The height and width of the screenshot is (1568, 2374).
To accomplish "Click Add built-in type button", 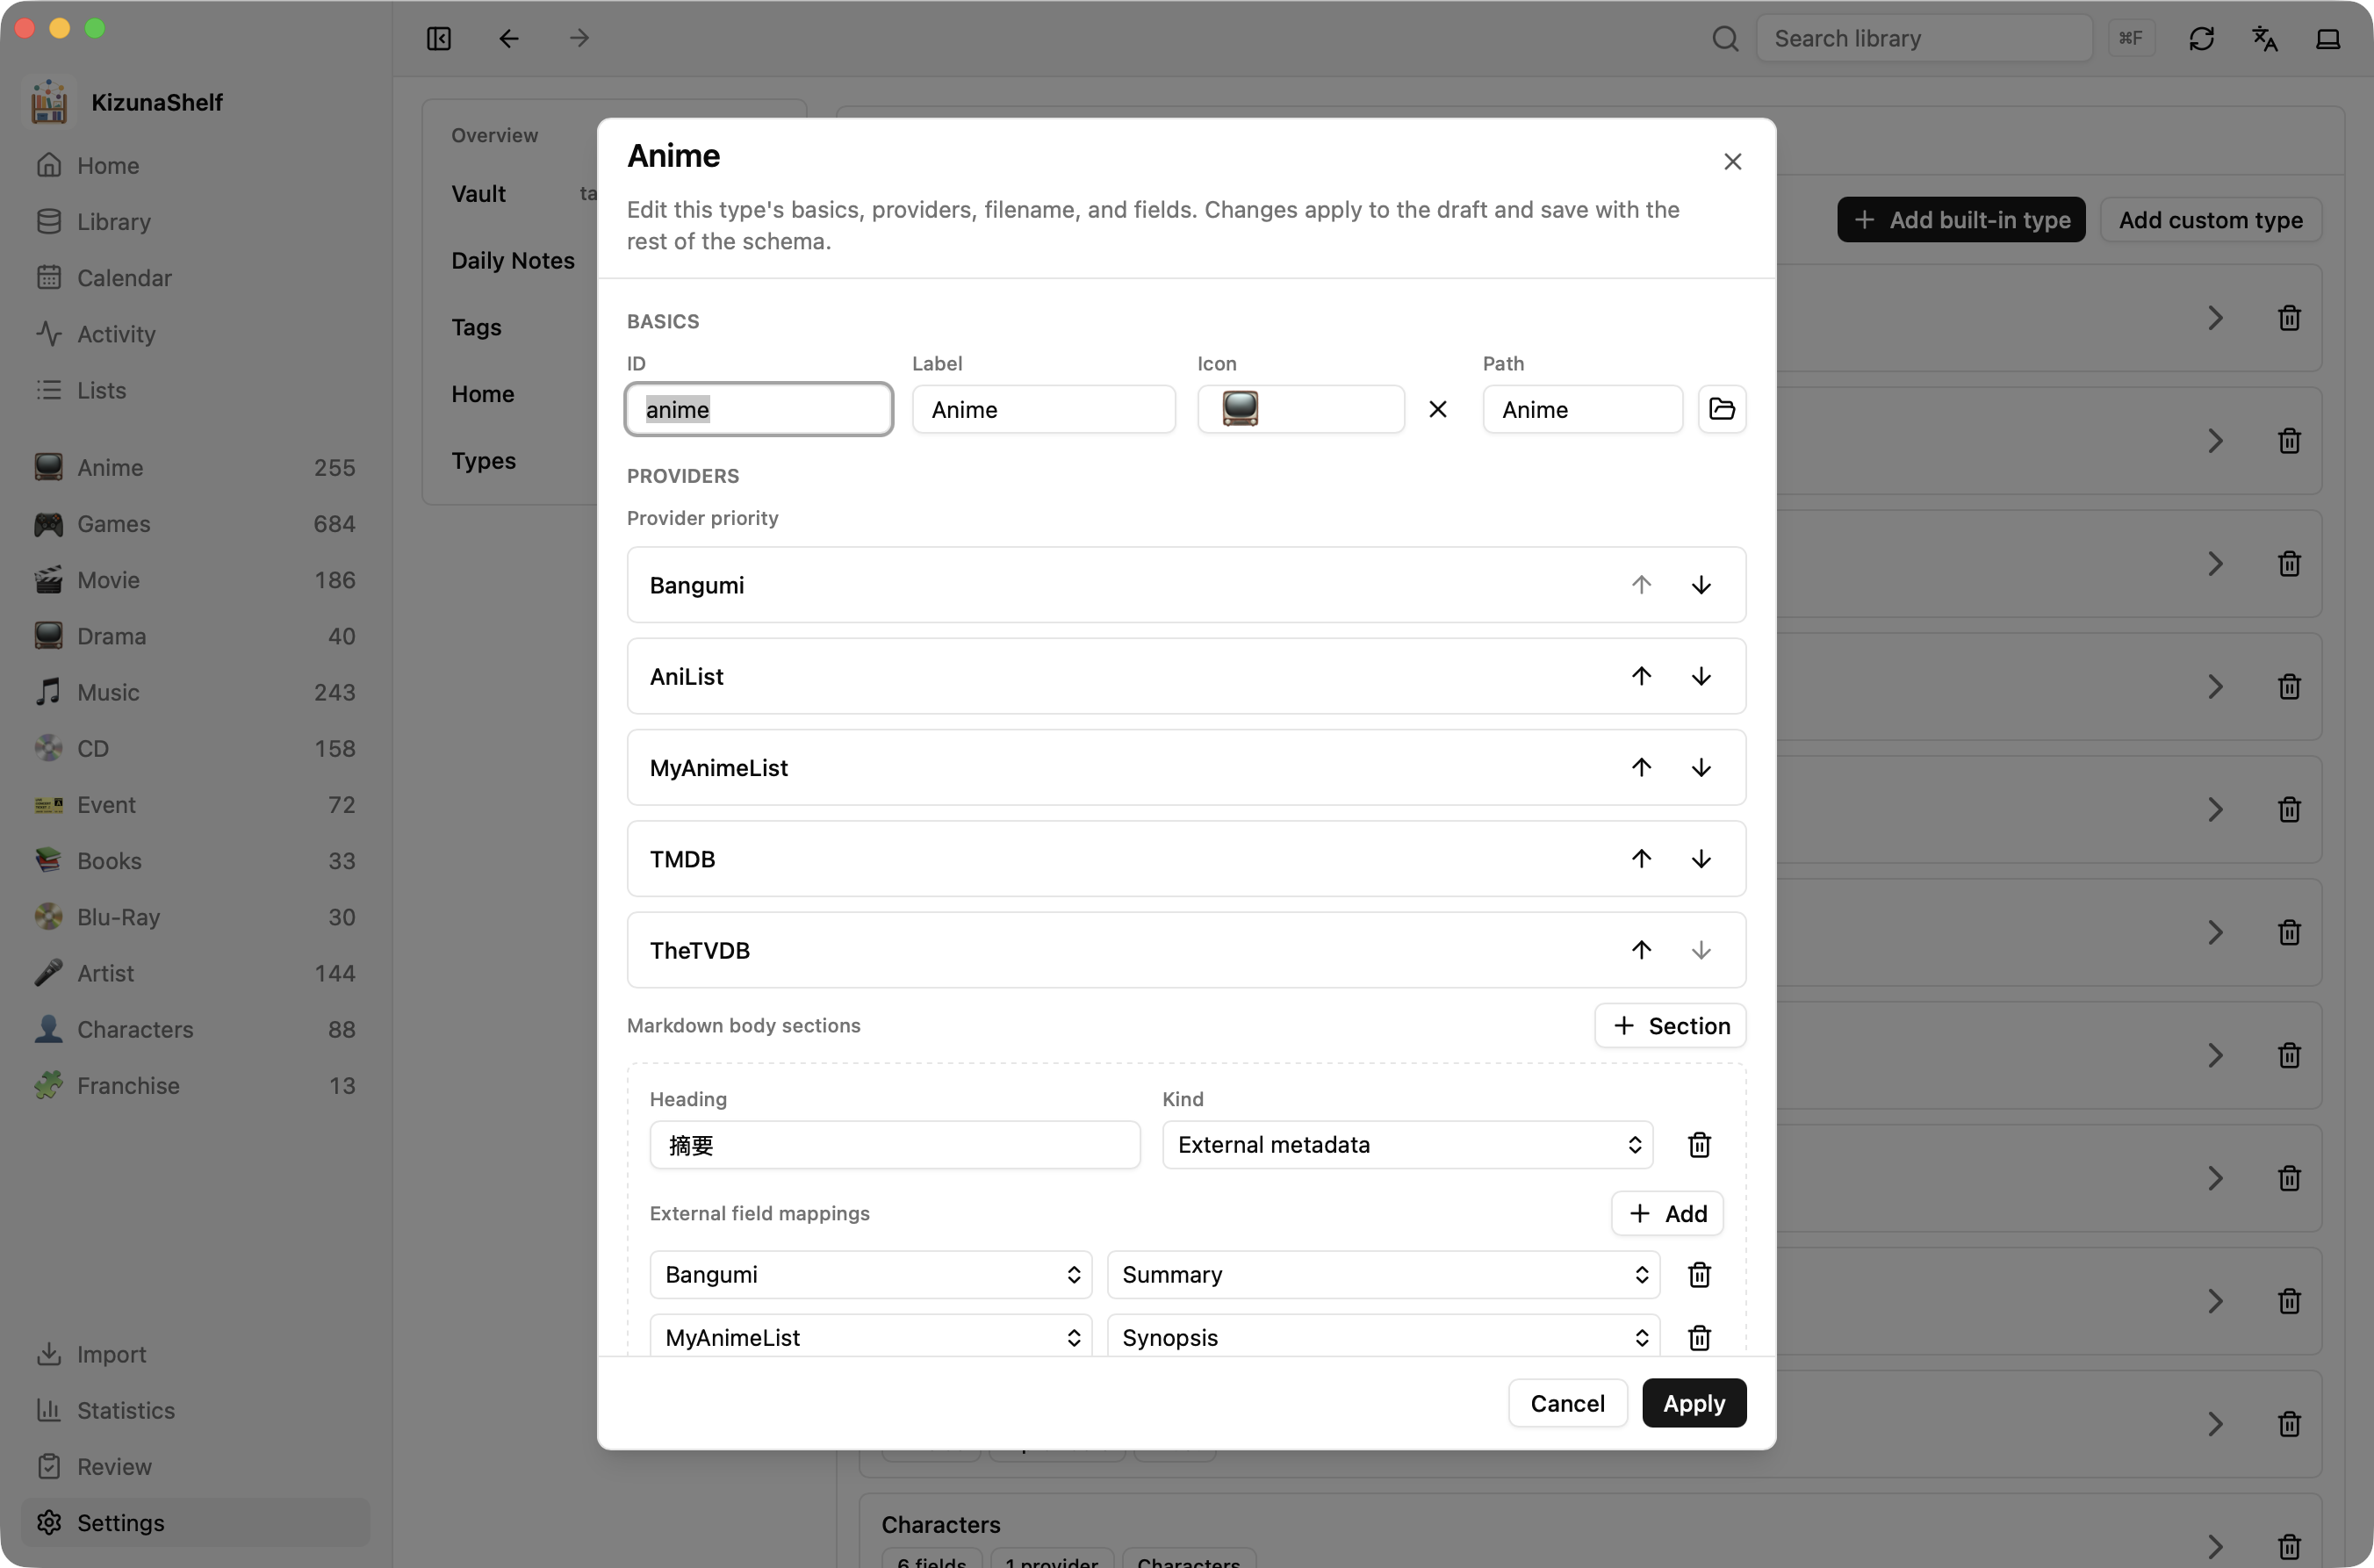I will click(1961, 219).
